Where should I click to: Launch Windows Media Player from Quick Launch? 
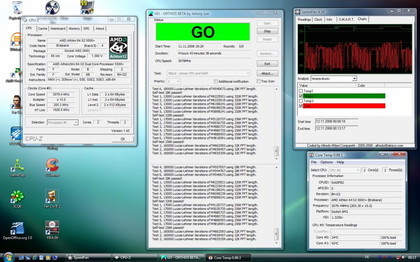(x=48, y=258)
